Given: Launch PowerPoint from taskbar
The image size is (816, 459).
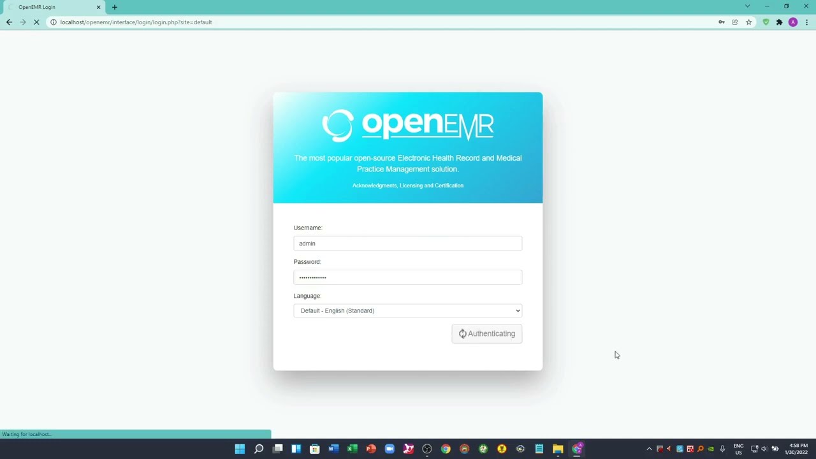Looking at the screenshot, I should point(371,449).
